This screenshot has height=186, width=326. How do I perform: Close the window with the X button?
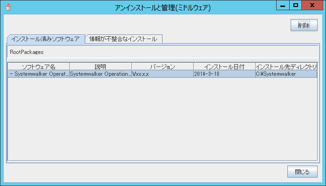(312, 6)
